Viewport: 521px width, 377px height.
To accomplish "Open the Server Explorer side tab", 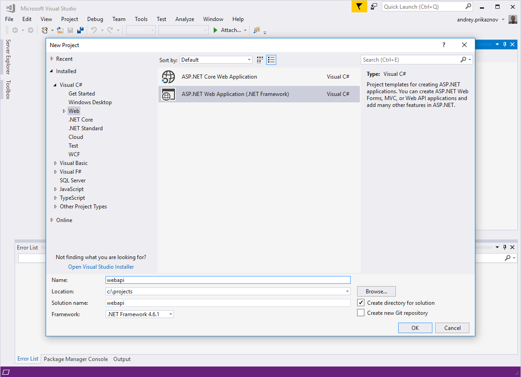I will (8, 57).
